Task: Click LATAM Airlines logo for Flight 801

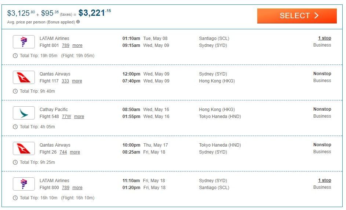Action: (x=24, y=42)
